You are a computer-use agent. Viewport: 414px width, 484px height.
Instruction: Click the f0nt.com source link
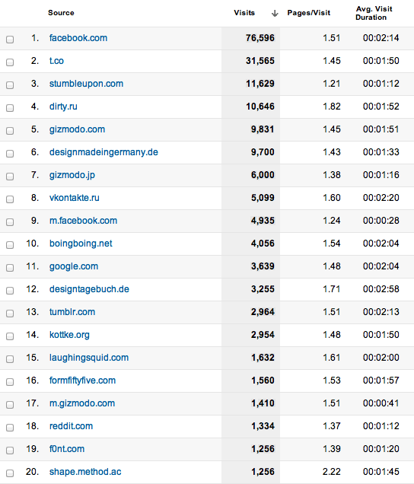(67, 449)
